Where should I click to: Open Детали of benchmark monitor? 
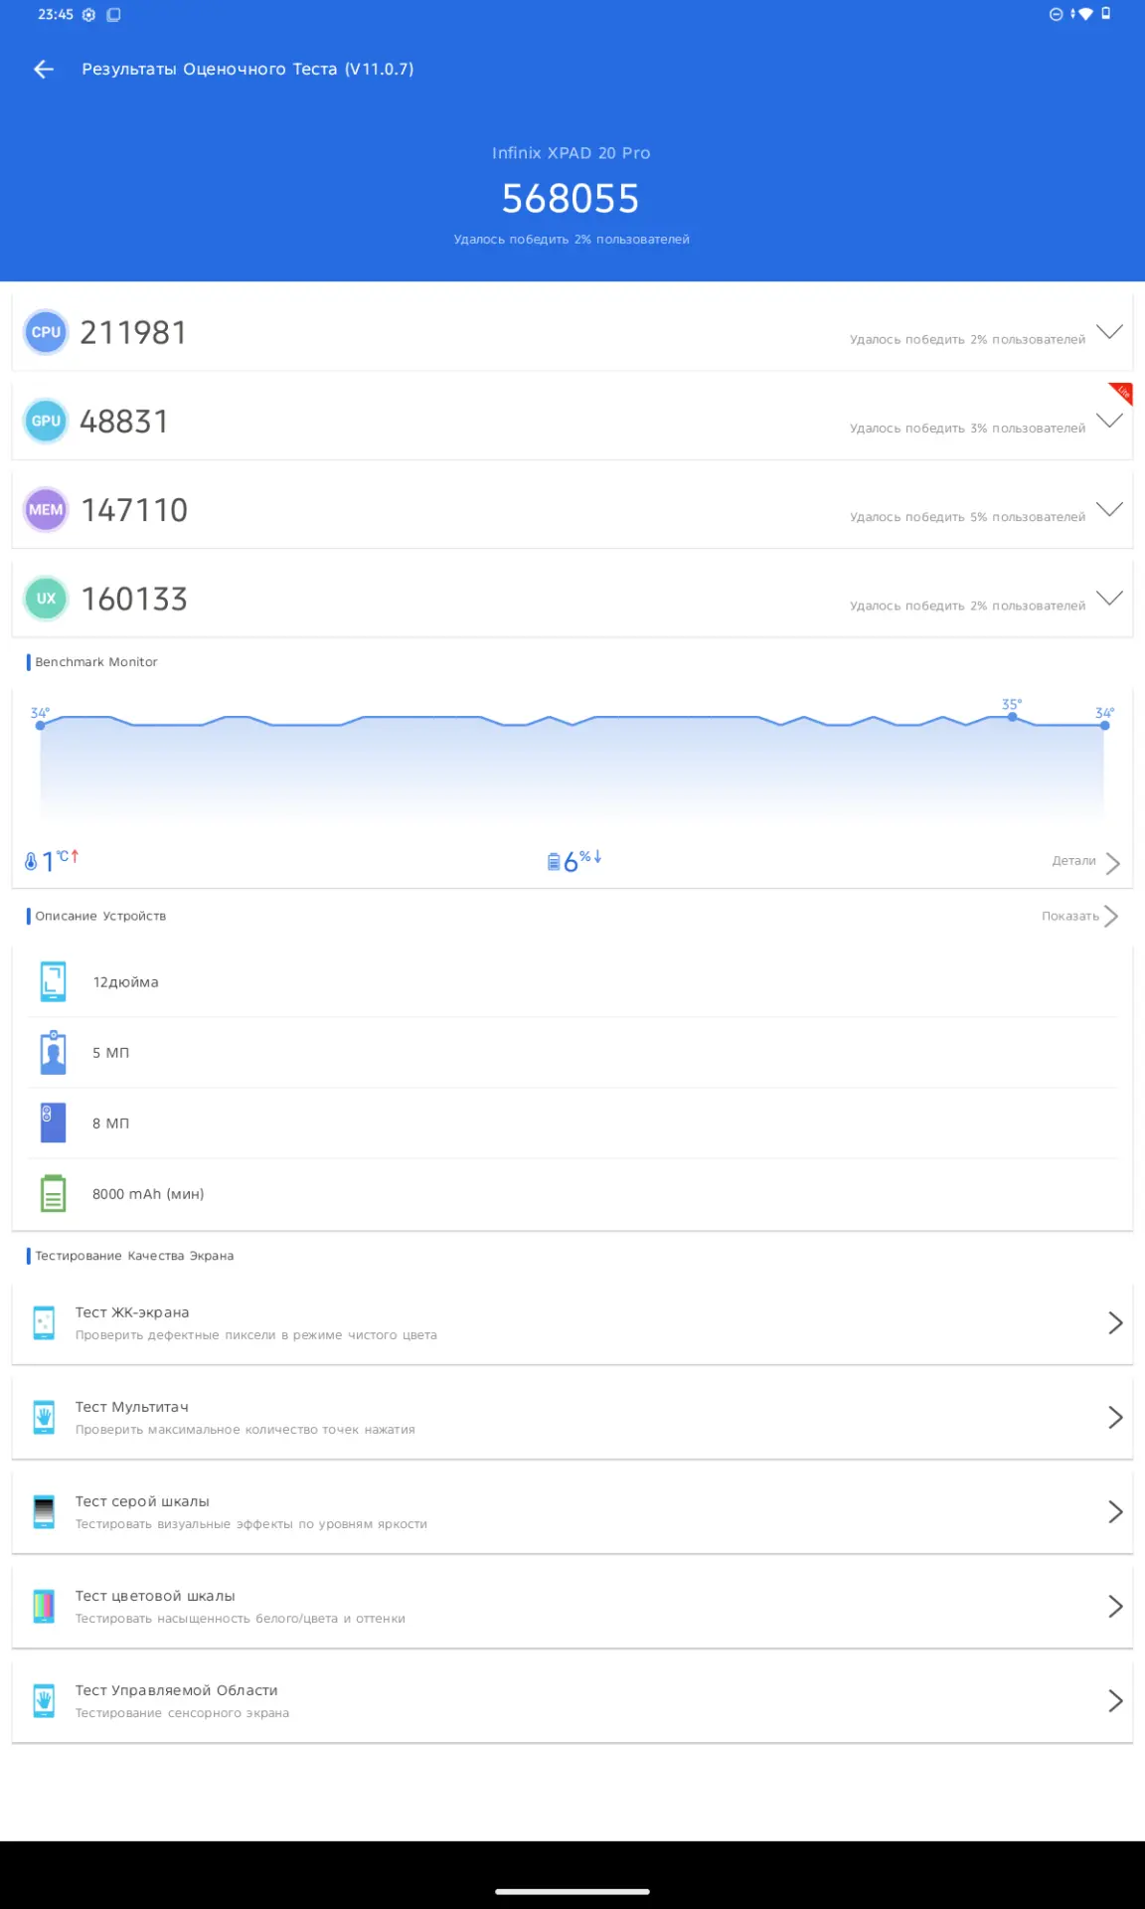[x=1085, y=861]
